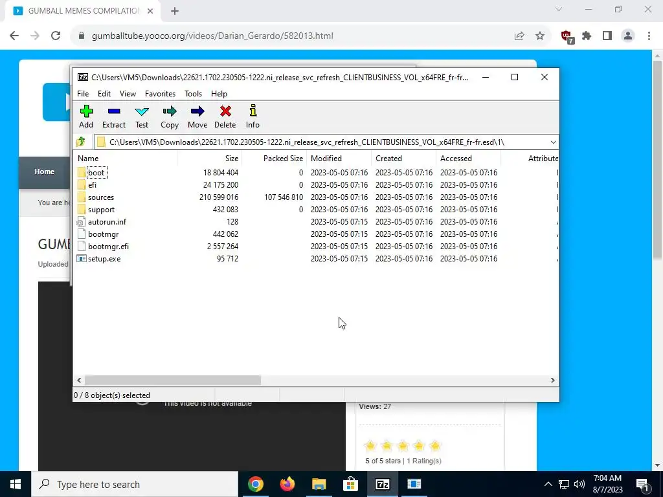Click the left arrow of horizontal scrollbar
Viewport: 663px width, 497px height.
(79, 381)
